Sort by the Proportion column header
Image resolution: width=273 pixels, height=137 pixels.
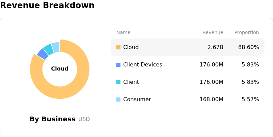pos(246,33)
